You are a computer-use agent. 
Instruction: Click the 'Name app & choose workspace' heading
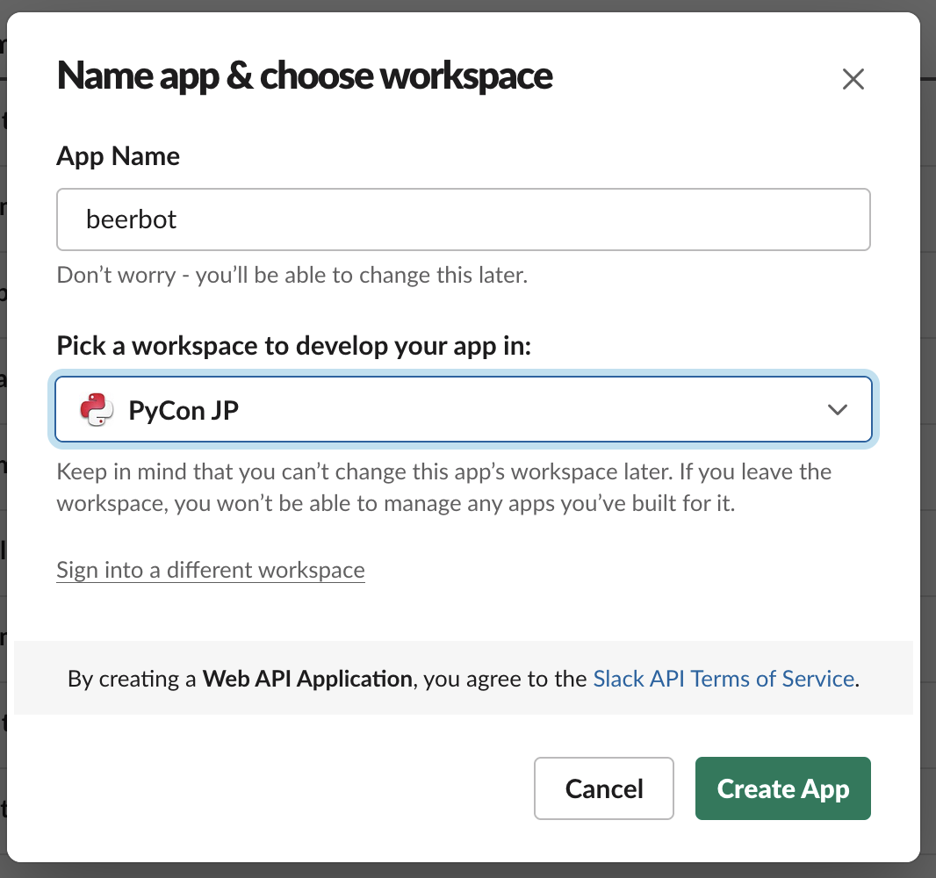point(305,76)
